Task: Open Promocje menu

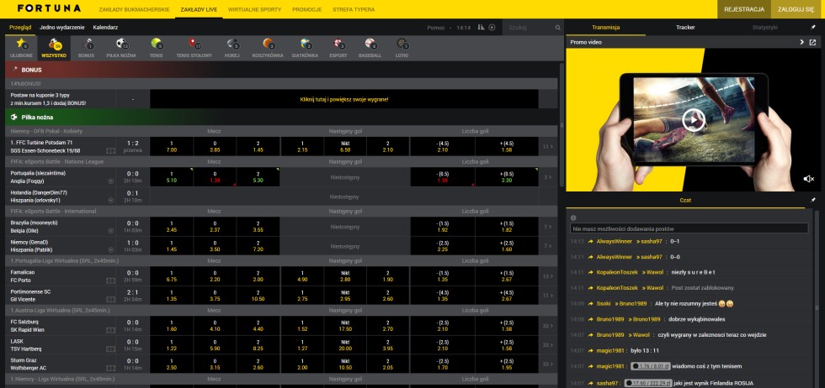Action: [306, 9]
